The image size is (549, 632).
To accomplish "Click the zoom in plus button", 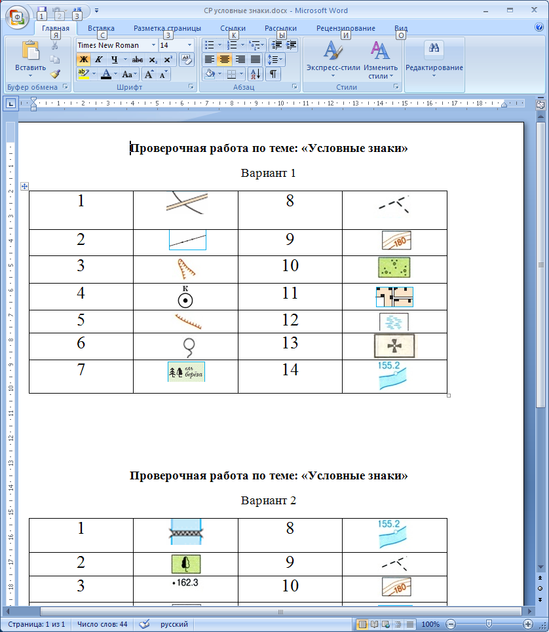I will [x=527, y=624].
